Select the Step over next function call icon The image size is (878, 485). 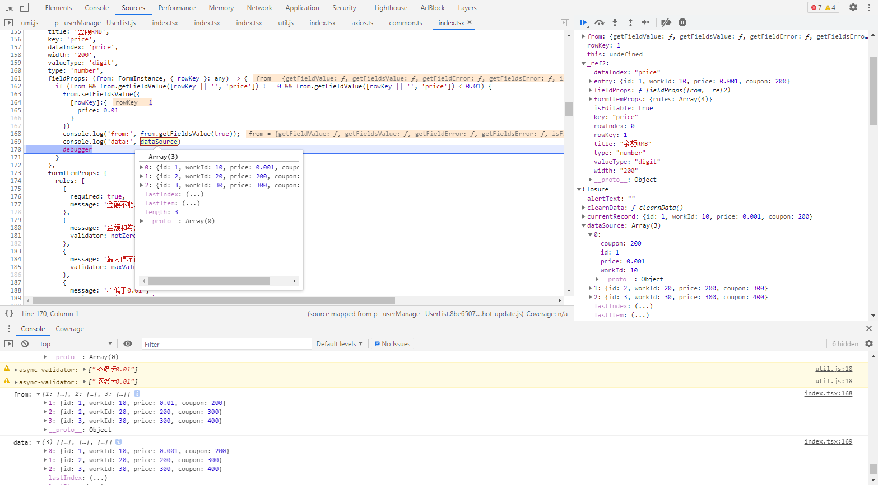(599, 22)
